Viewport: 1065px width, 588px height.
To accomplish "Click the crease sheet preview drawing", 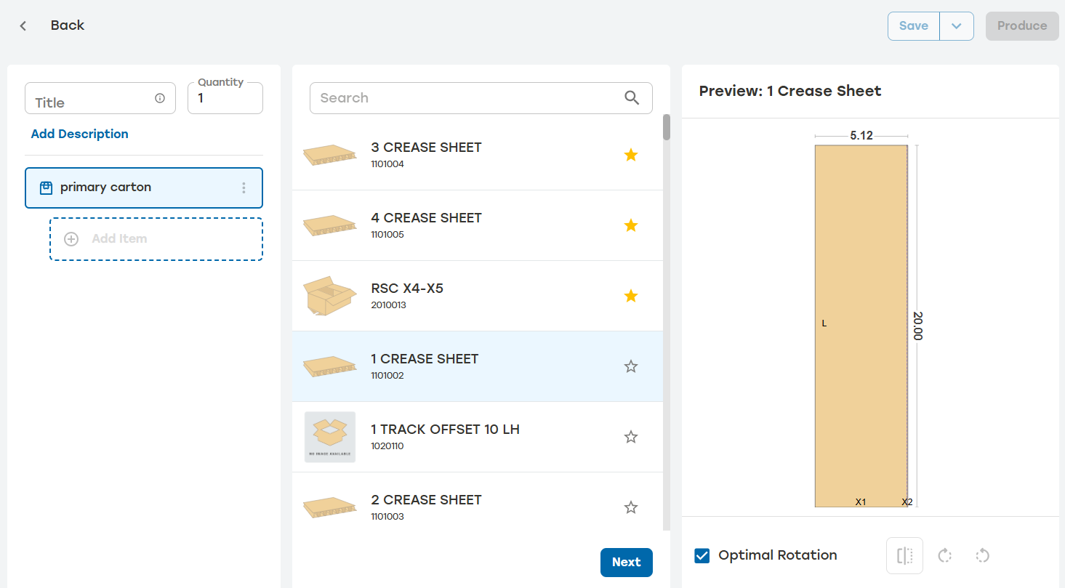I will tap(861, 326).
